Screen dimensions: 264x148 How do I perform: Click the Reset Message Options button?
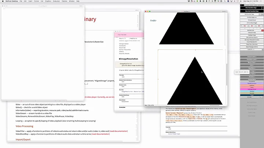(x=252, y=47)
